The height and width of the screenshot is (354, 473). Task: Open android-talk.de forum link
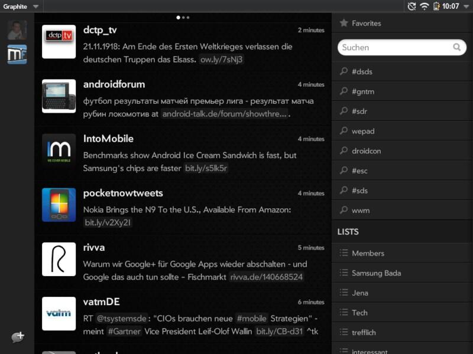click(x=225, y=114)
